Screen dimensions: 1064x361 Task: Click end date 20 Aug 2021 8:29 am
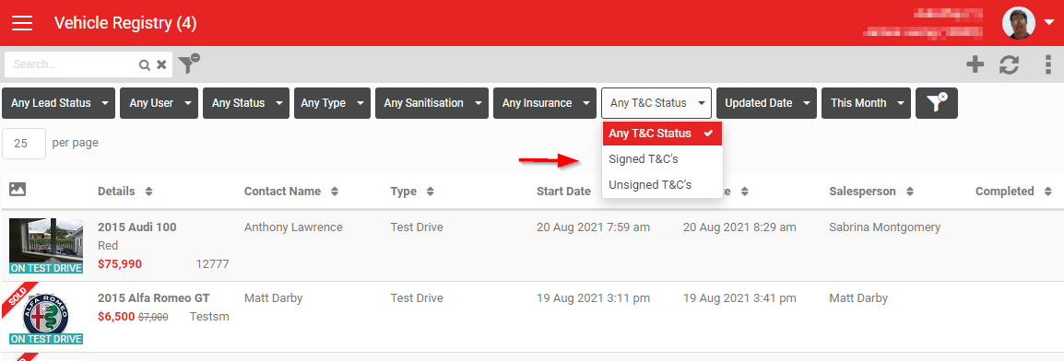739,227
